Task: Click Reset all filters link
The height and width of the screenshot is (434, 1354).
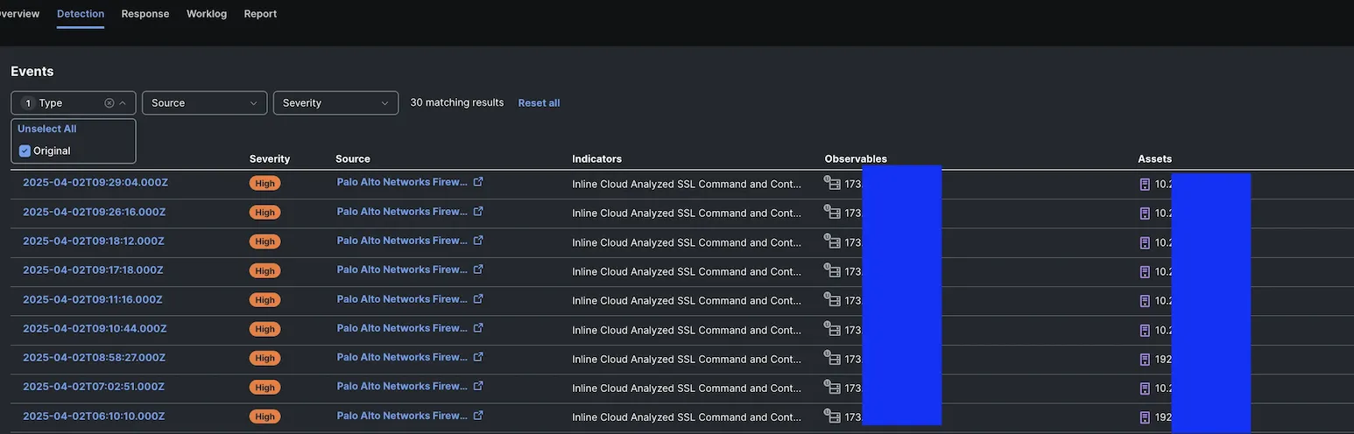Action: click(x=539, y=103)
